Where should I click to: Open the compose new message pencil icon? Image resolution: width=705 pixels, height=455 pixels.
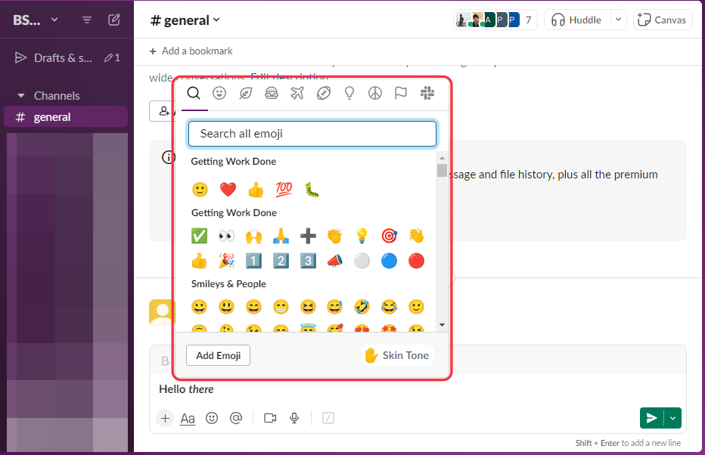point(113,19)
